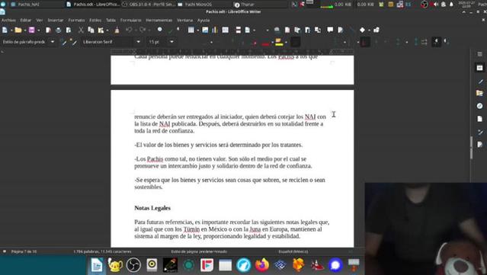Place cursor in the Notas Legales heading
487x275 pixels.
click(152, 208)
